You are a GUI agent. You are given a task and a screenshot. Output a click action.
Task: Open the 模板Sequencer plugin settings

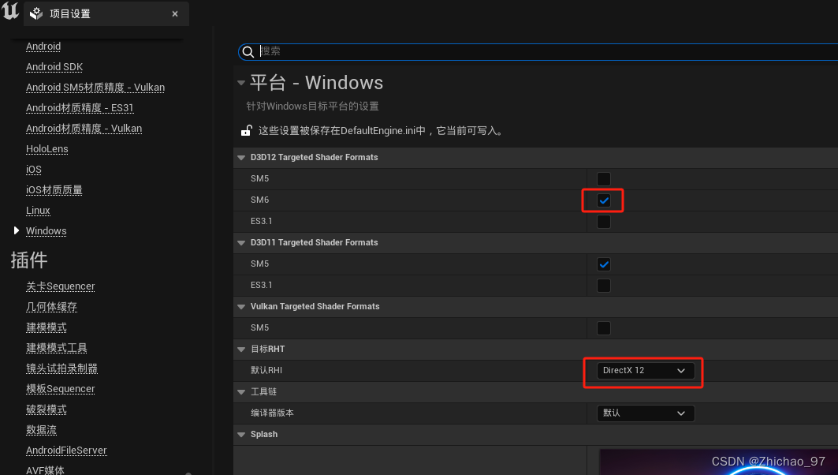[61, 389]
